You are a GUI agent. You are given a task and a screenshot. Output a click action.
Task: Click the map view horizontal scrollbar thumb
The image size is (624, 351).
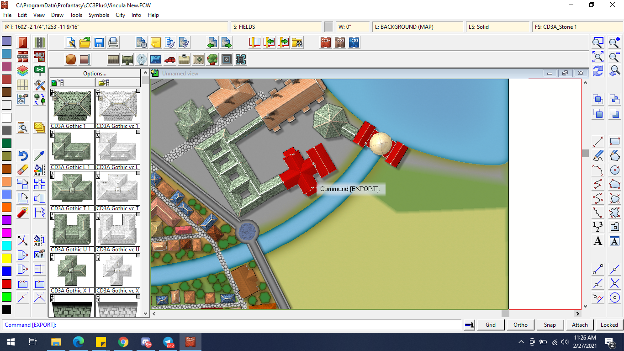tap(505, 314)
